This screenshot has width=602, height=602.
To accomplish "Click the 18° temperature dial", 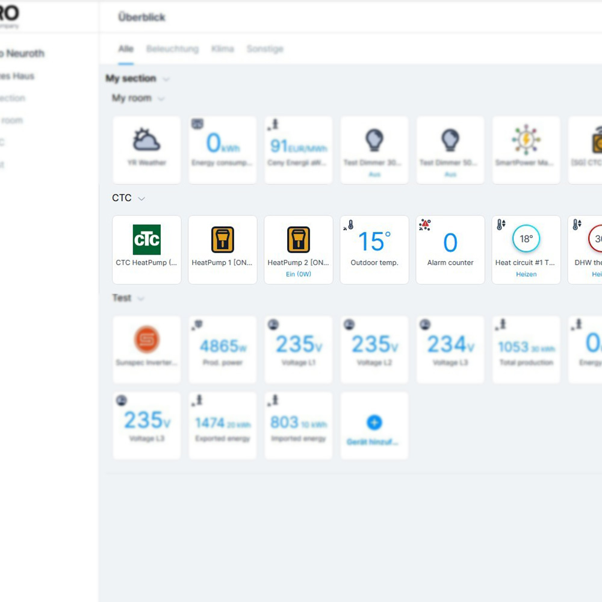I will point(526,239).
